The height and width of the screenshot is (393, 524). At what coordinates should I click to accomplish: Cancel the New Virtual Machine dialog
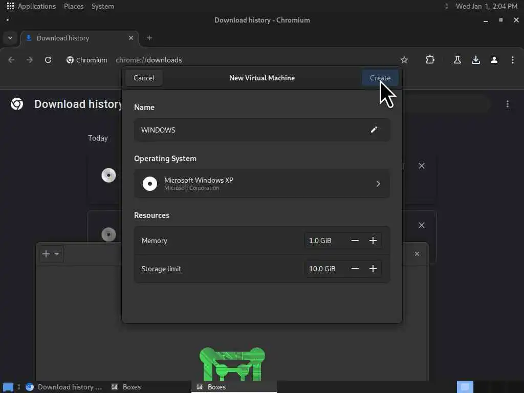[x=144, y=78]
